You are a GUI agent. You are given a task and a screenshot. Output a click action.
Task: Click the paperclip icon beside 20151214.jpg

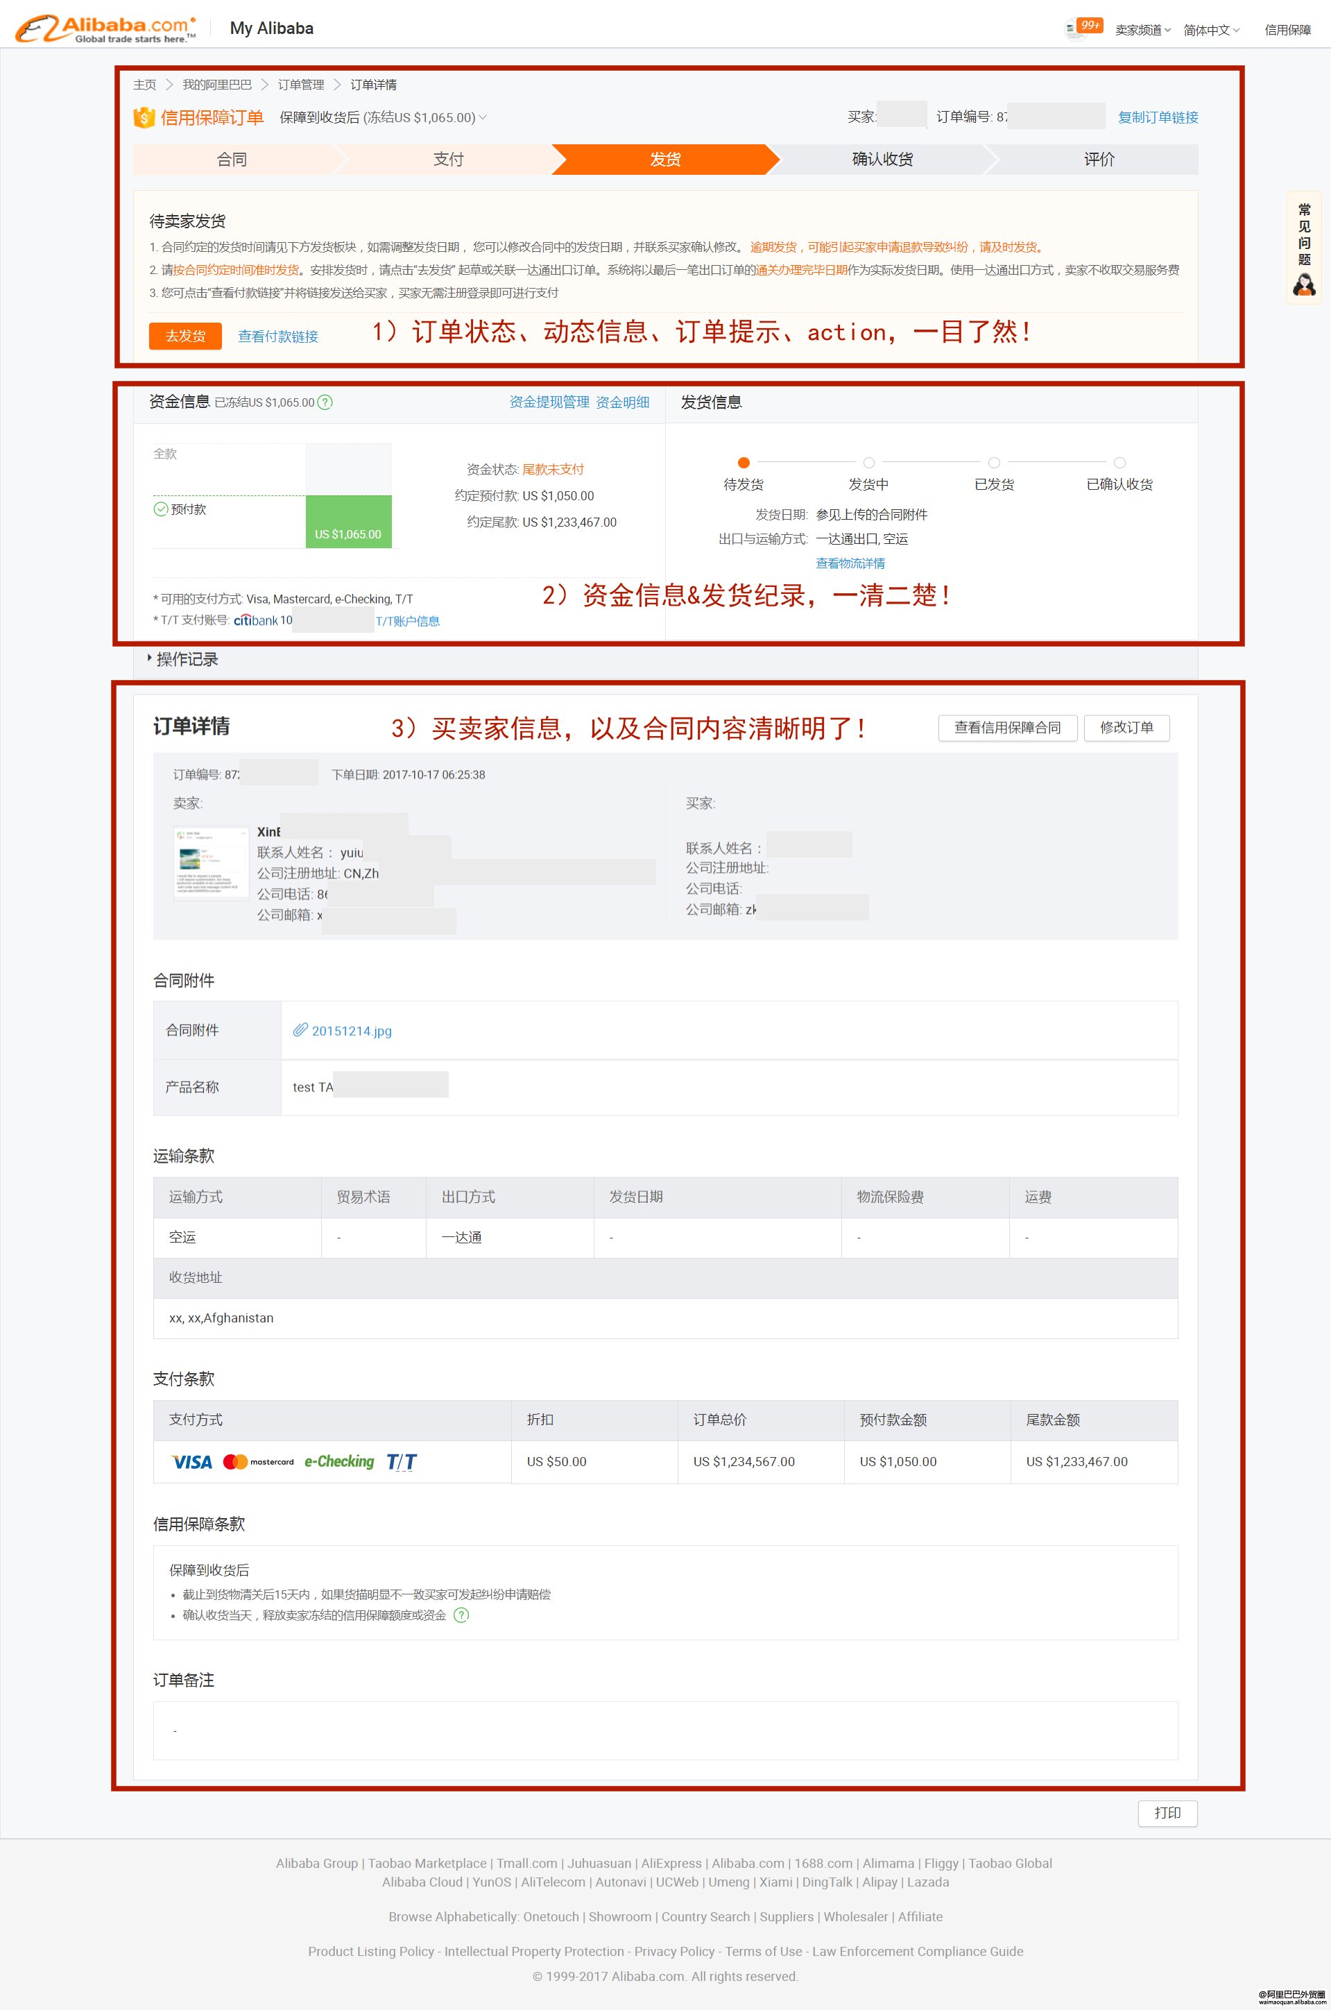click(300, 1030)
